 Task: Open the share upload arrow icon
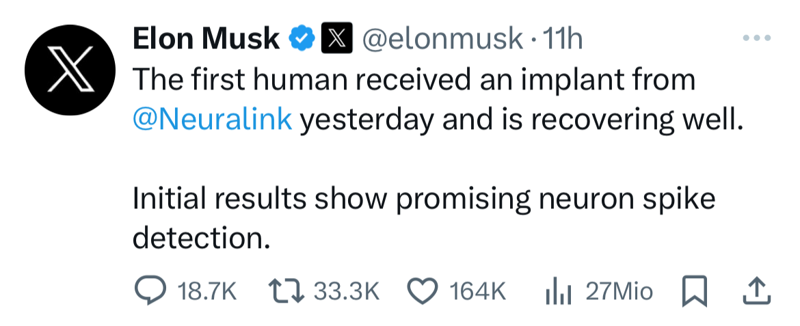point(756,290)
